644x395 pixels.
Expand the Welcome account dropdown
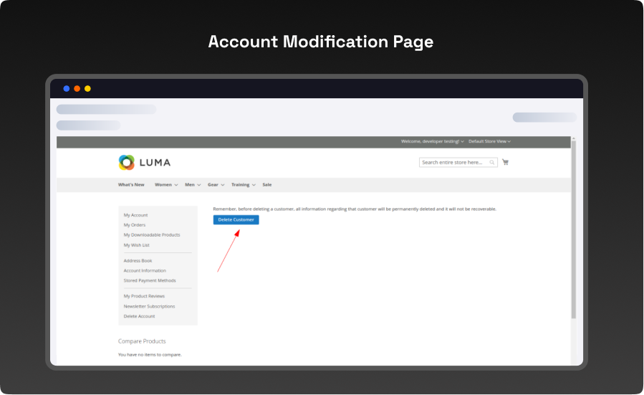432,141
